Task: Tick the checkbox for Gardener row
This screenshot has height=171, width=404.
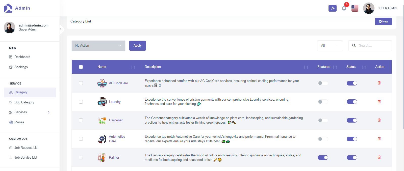Action: click(81, 120)
